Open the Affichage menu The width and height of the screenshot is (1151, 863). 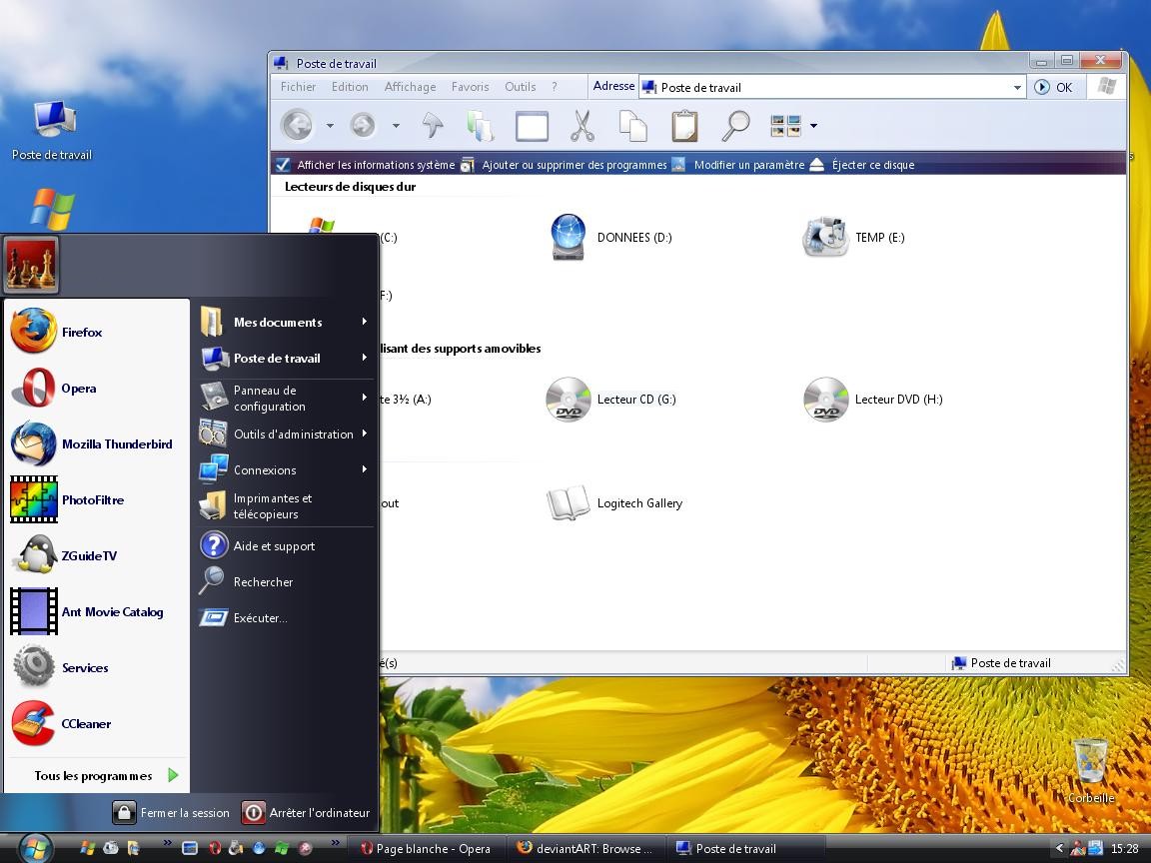[x=410, y=87]
